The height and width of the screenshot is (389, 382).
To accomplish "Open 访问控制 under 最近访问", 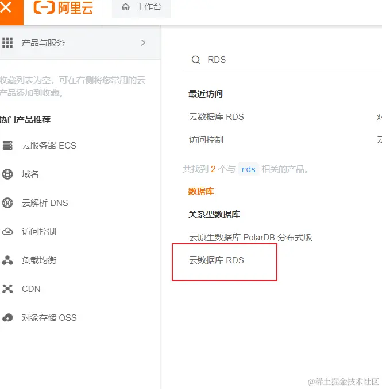I will click(206, 140).
